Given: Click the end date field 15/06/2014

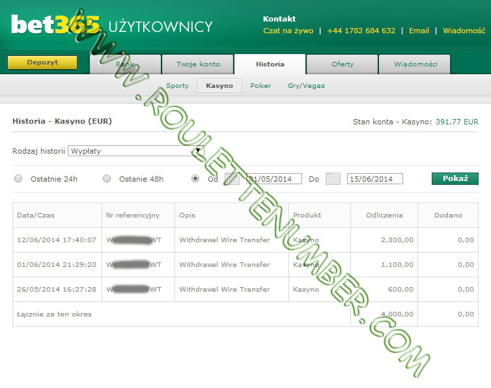Looking at the screenshot, I should coord(375,179).
